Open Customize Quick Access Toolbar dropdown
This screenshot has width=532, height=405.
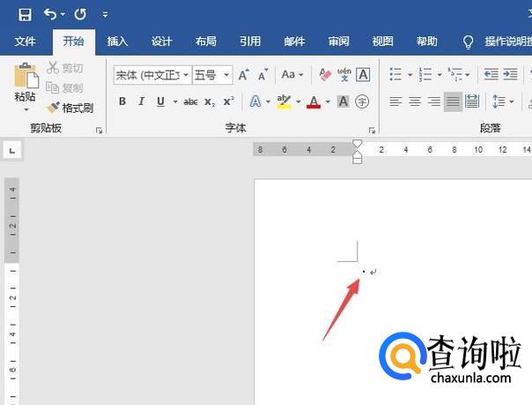105,15
